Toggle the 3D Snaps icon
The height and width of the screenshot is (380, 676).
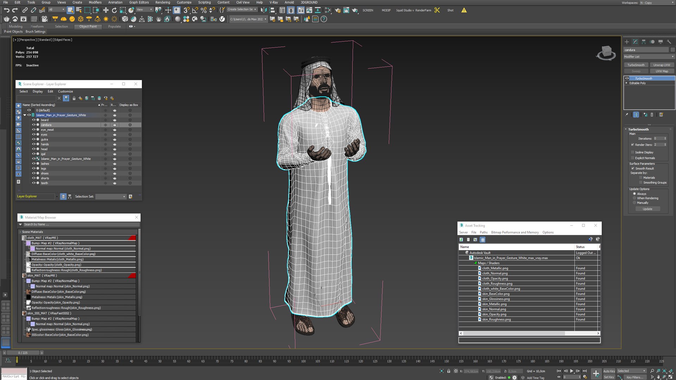coord(187,10)
